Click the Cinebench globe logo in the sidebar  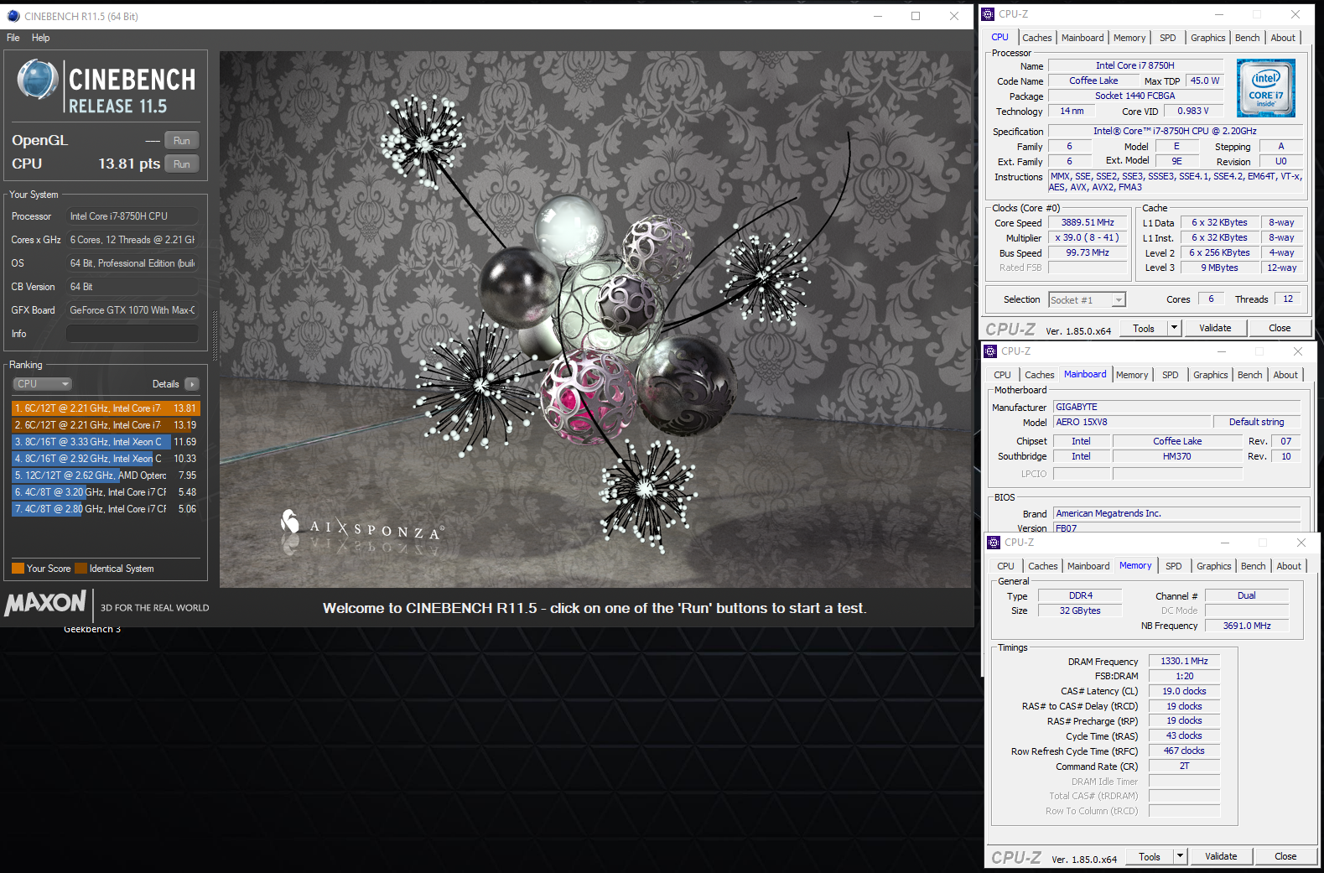click(38, 81)
